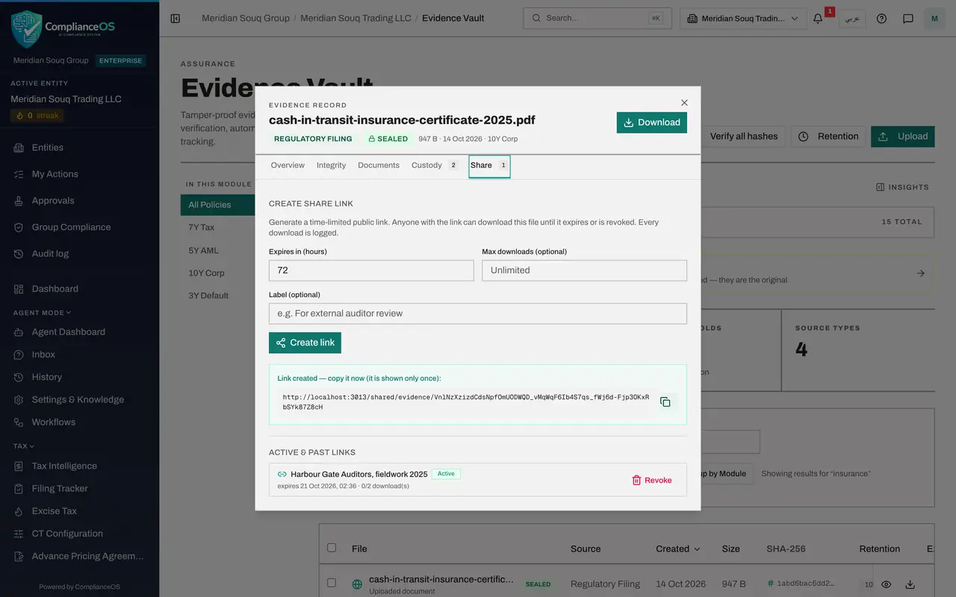The image size is (956, 597).
Task: Open the Insights panel
Action: (902, 187)
